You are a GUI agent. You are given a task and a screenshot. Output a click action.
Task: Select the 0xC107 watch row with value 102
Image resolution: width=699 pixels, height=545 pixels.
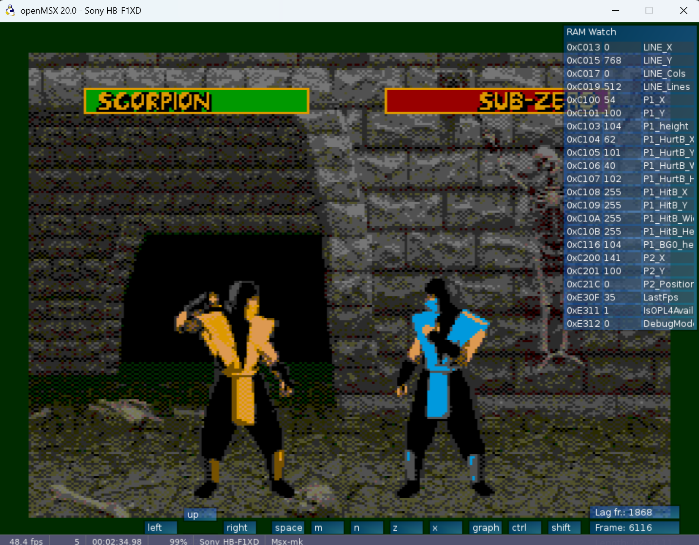coord(630,179)
